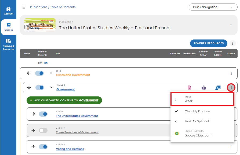The image size is (240, 155).
Task: Click the Clear My Progress checkmark icon
Action: click(x=176, y=111)
